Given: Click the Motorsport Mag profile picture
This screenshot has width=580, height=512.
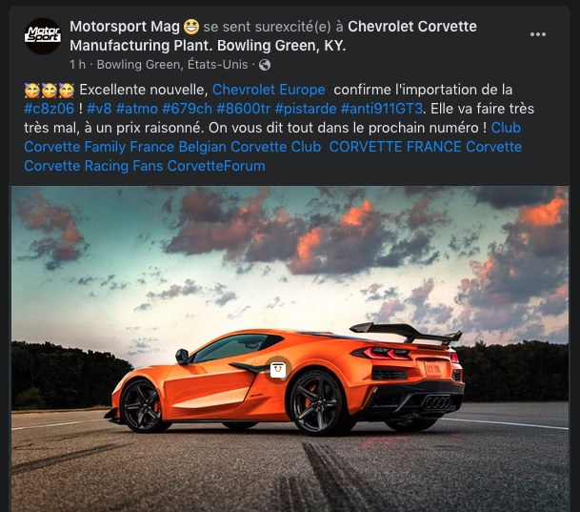Looking at the screenshot, I should (43, 36).
